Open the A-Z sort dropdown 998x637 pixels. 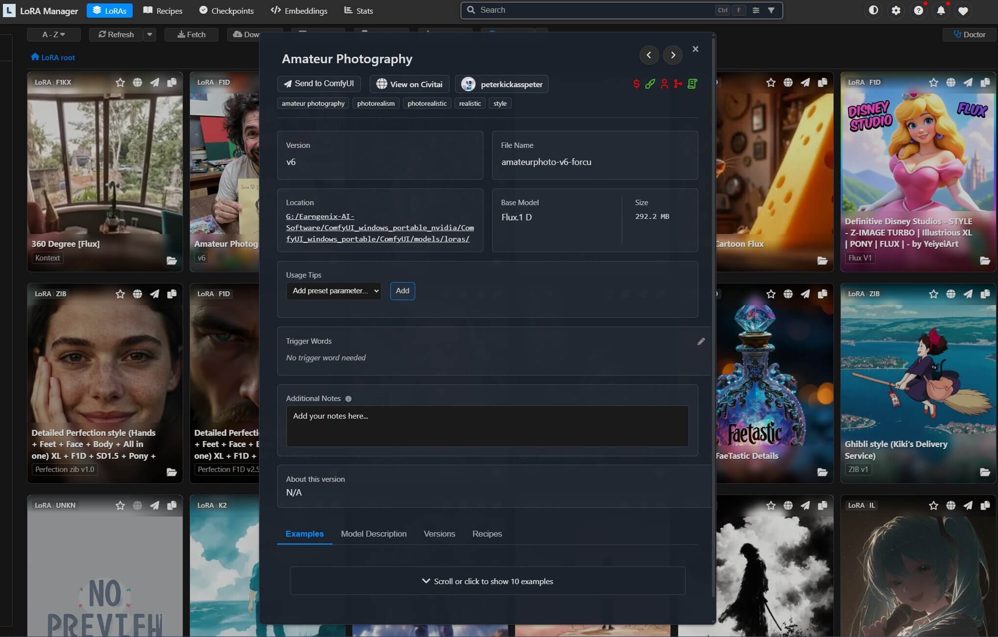pos(54,34)
